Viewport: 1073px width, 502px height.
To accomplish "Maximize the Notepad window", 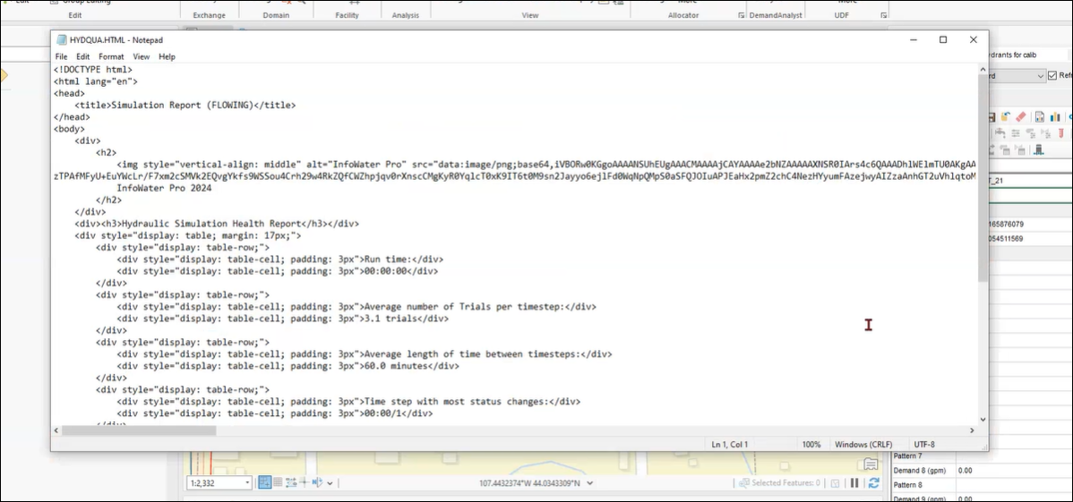I will click(x=943, y=39).
